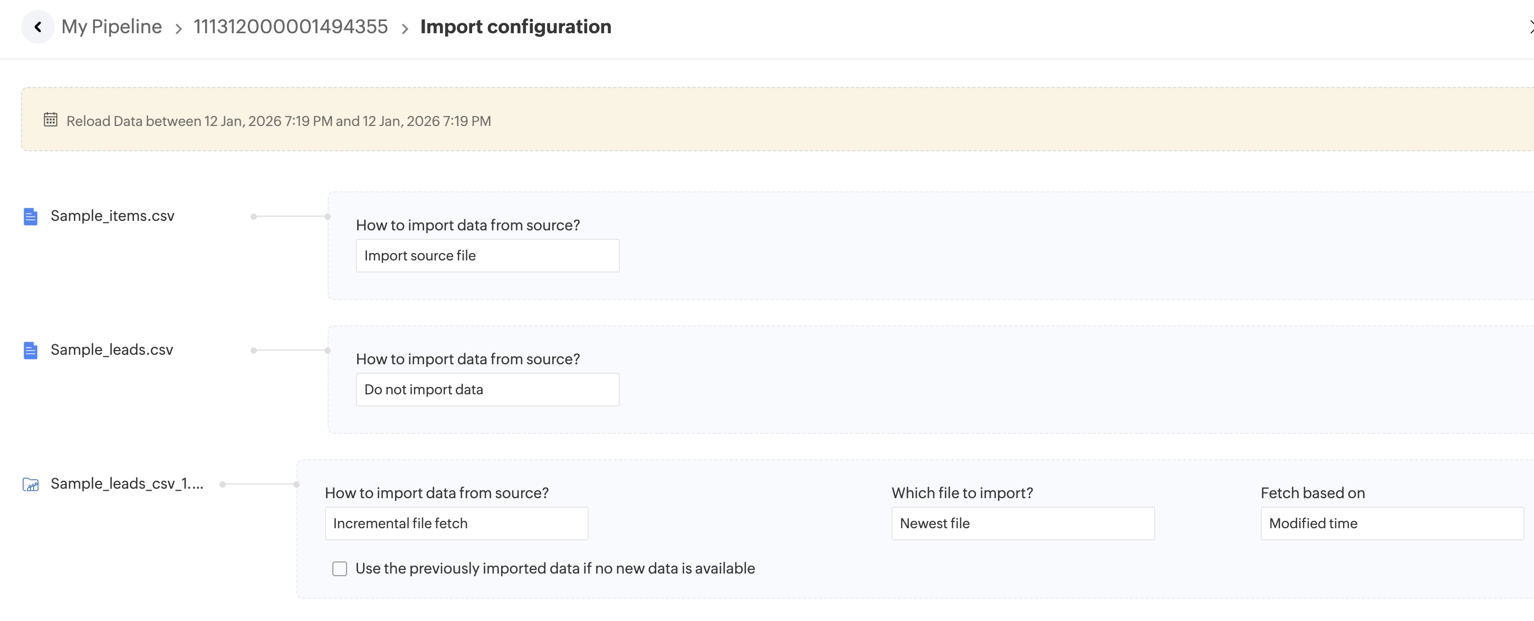
Task: Click the Sample_items.csv file icon
Action: 31,217
